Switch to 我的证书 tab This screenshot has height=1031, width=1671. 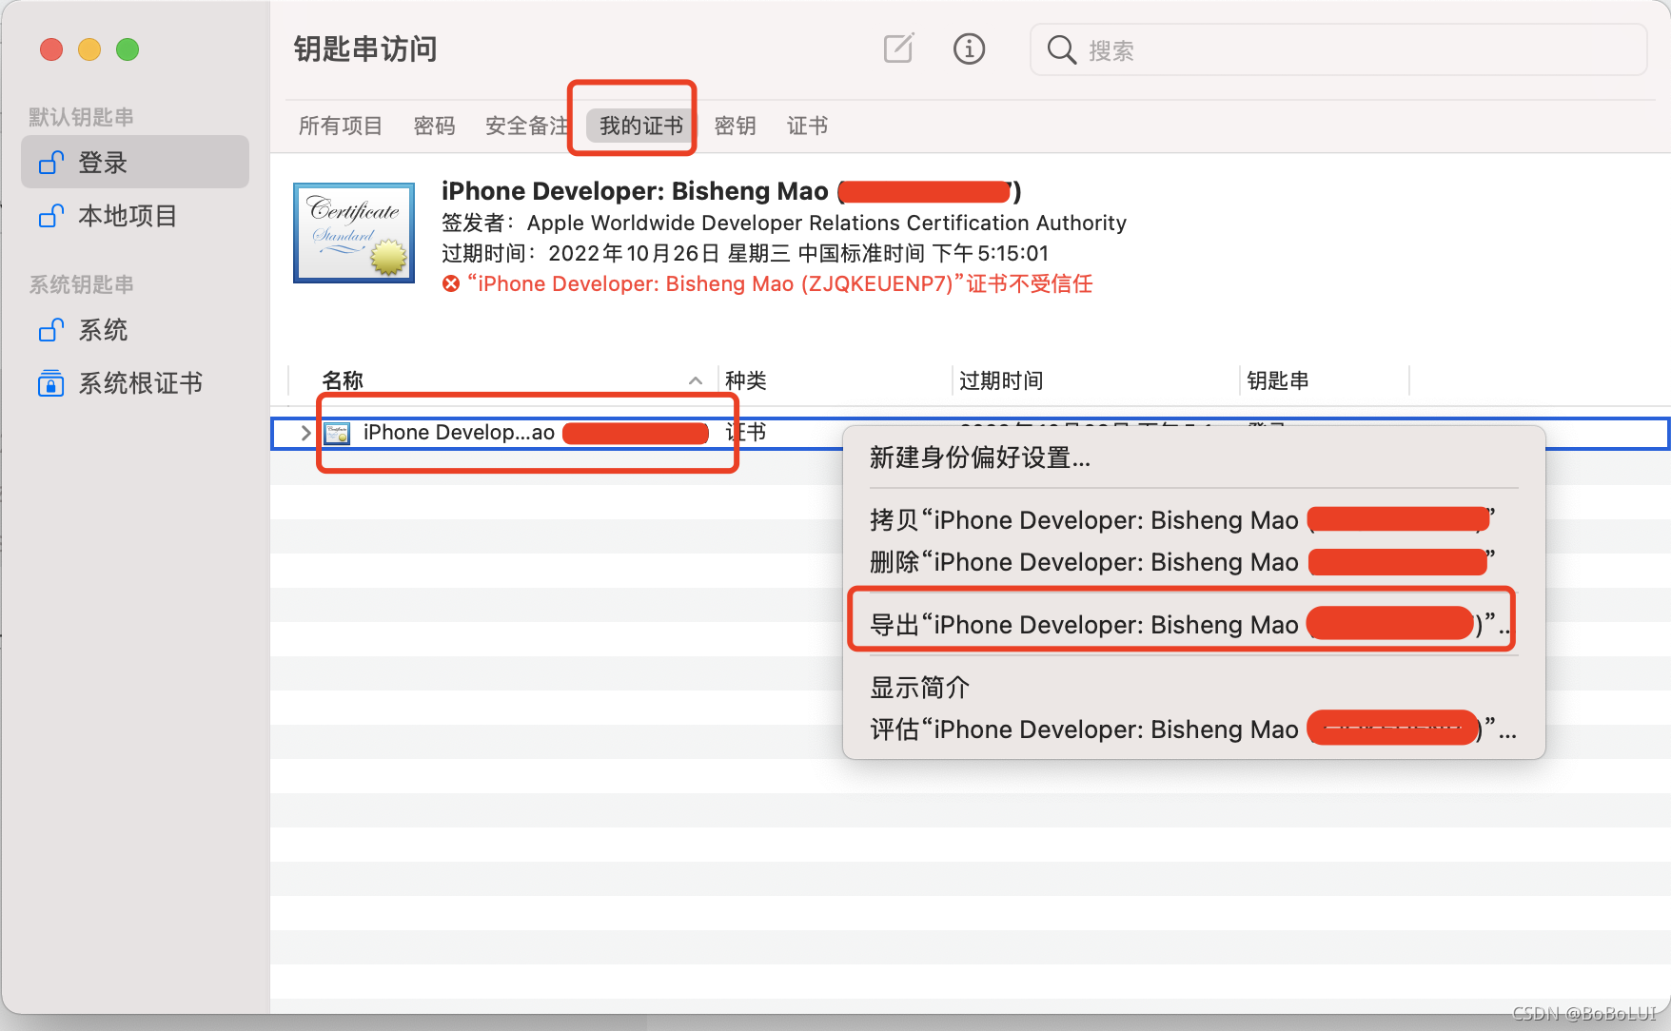641,126
